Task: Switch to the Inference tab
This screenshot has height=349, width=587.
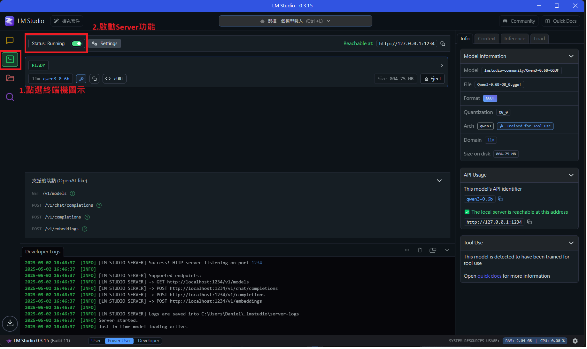Action: [514, 39]
